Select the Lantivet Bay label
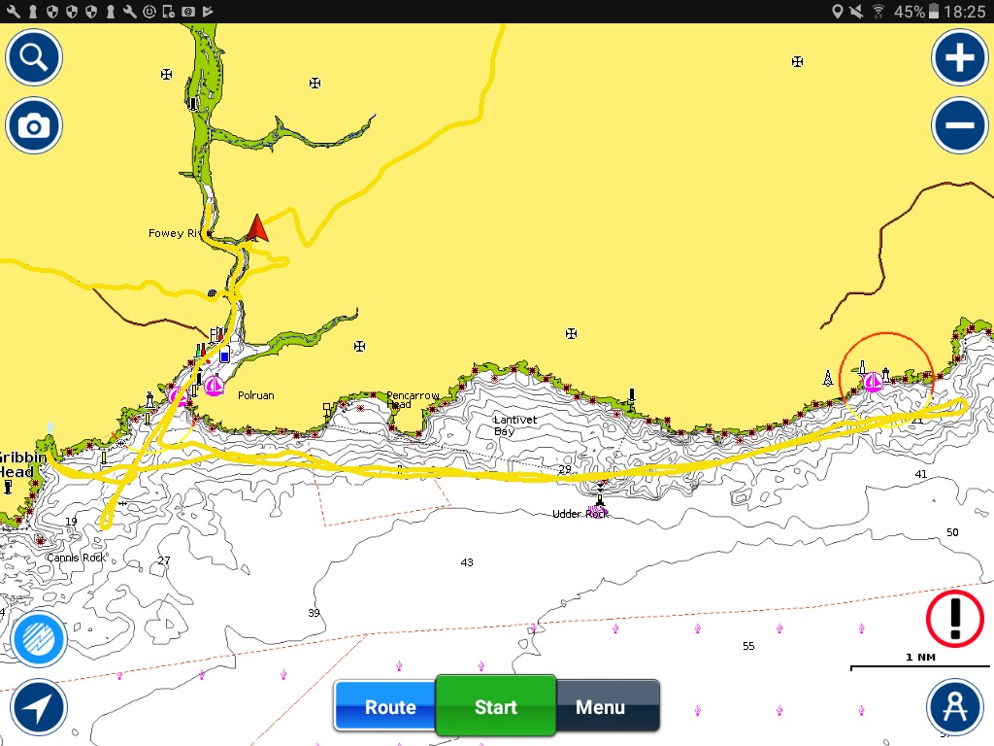Image resolution: width=994 pixels, height=746 pixels. coord(515,425)
